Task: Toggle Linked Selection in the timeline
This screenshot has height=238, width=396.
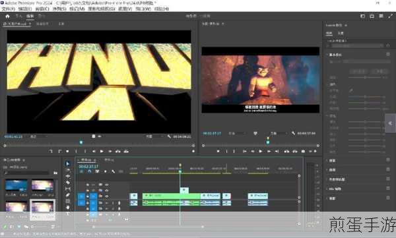Action: click(97, 171)
